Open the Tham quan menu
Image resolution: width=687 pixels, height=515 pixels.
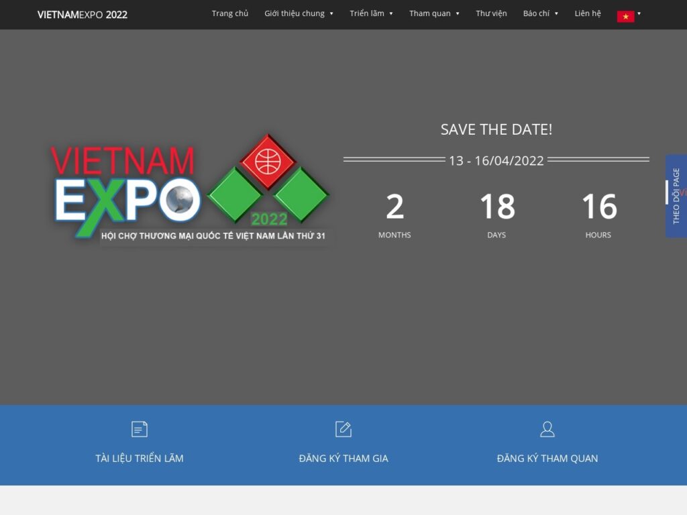pyautogui.click(x=430, y=13)
